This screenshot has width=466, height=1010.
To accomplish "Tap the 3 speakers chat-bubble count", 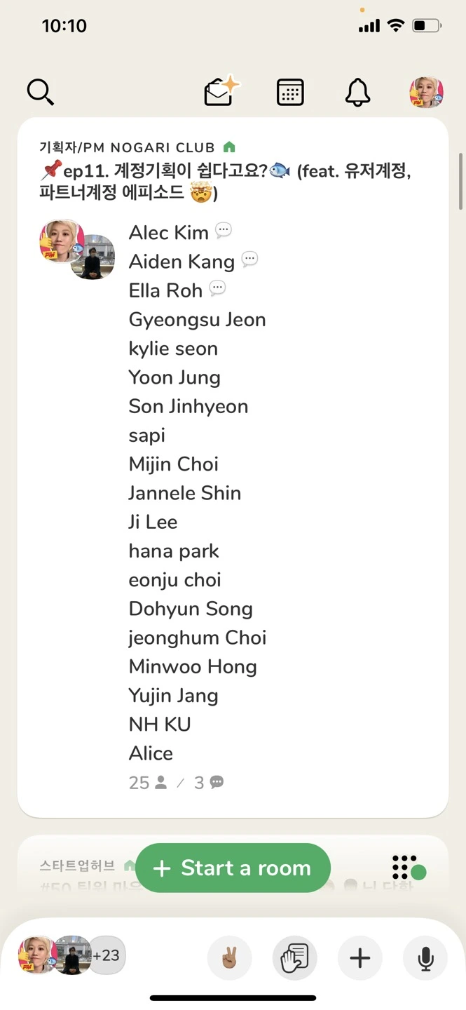I will pyautogui.click(x=209, y=783).
